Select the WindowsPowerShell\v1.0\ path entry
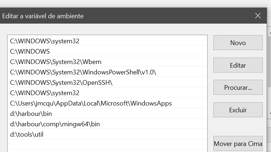Image resolution: width=271 pixels, height=152 pixels. point(83,72)
